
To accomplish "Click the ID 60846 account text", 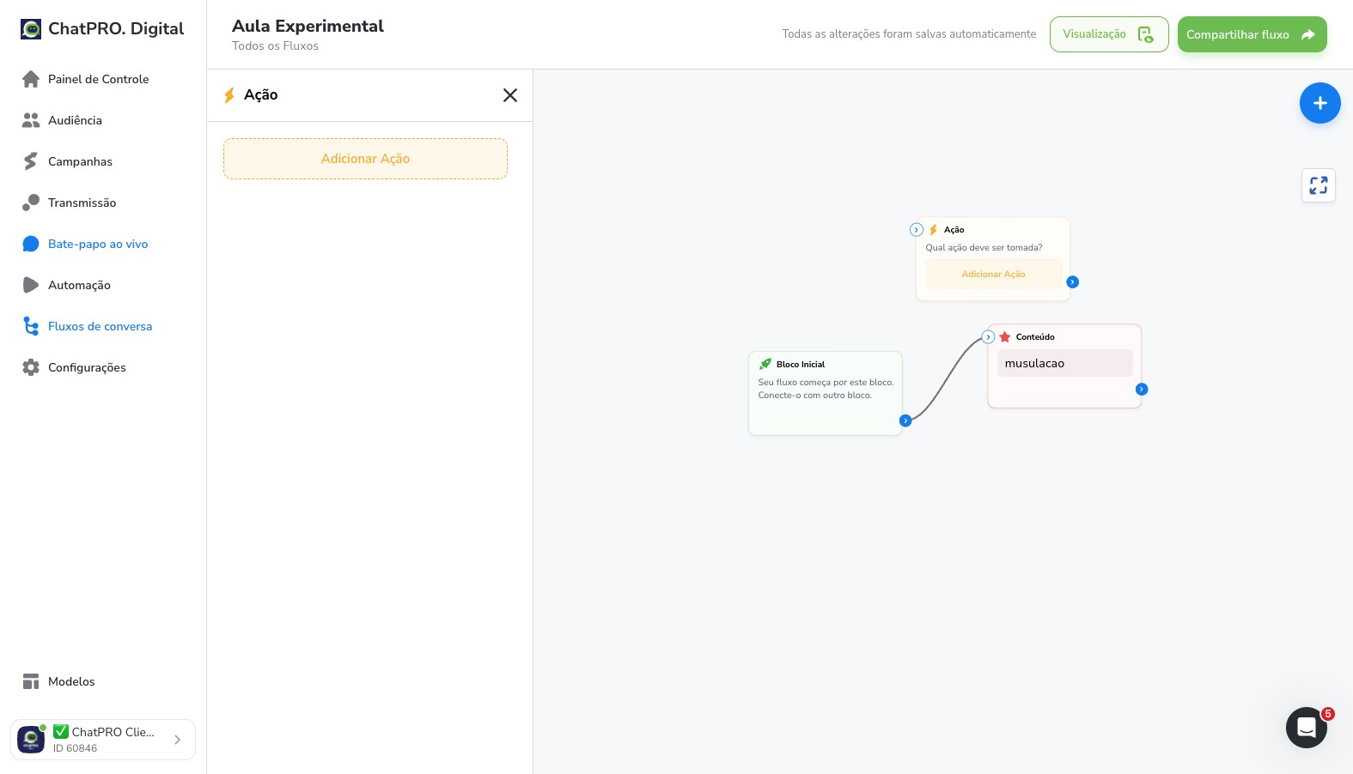I will point(75,748).
